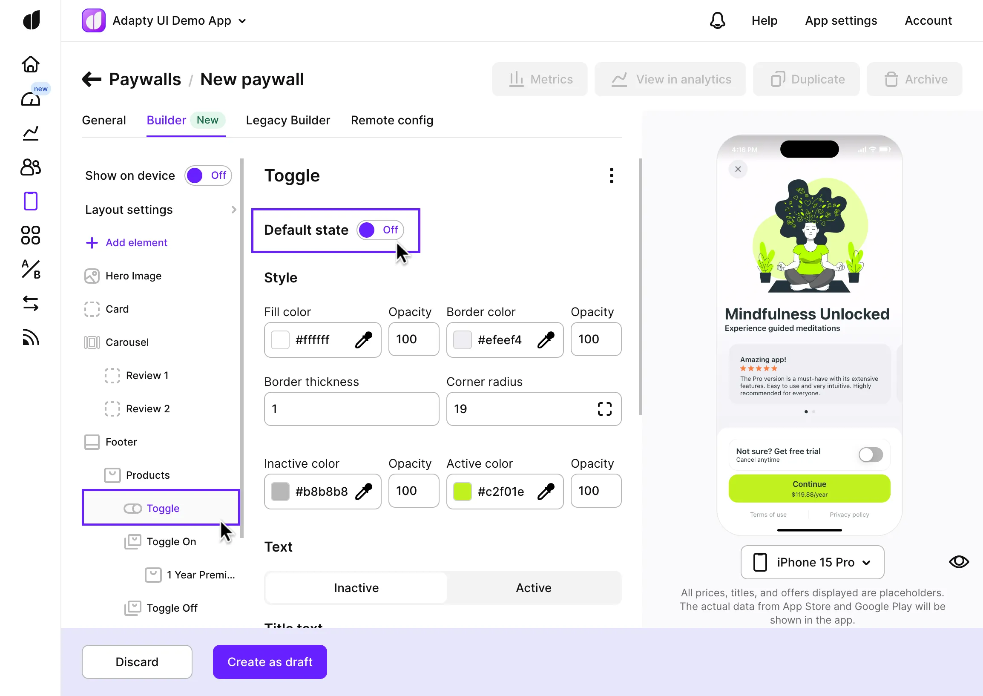Click the Active color green swatch
Screen dimensions: 983x696
(x=463, y=492)
